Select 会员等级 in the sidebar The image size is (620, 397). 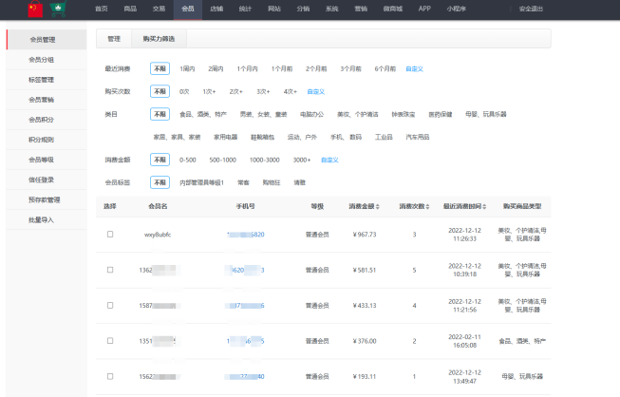tap(47, 160)
